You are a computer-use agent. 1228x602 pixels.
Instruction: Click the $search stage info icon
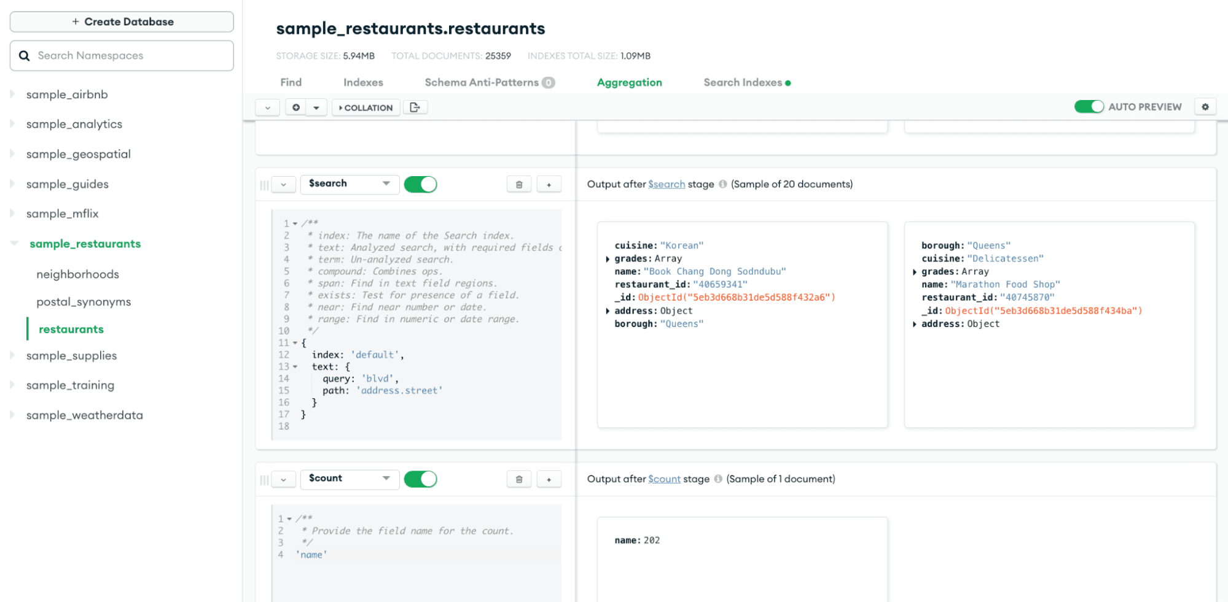pyautogui.click(x=722, y=184)
